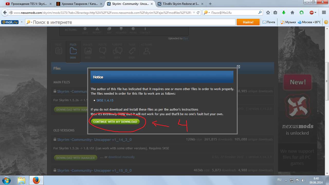
Task: Open dropdown next to mail.ru logo
Action: point(22,22)
